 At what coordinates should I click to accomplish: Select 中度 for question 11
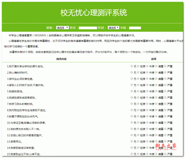(x=147, y=129)
